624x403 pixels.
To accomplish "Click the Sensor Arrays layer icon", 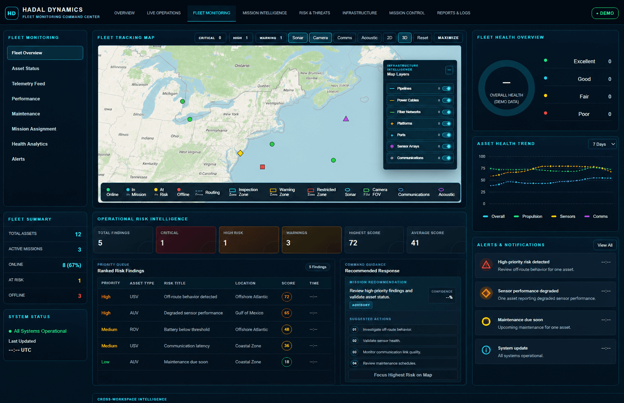I will (392, 146).
